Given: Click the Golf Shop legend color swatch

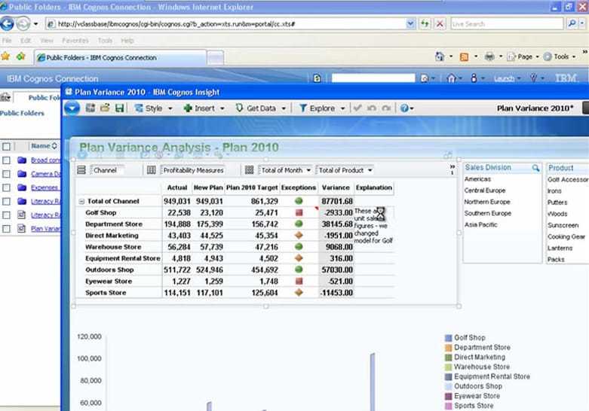Looking at the screenshot, I should 448,338.
